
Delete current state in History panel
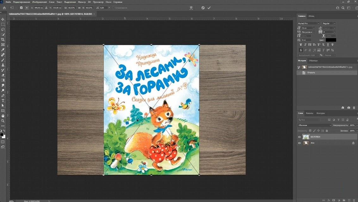(354, 108)
